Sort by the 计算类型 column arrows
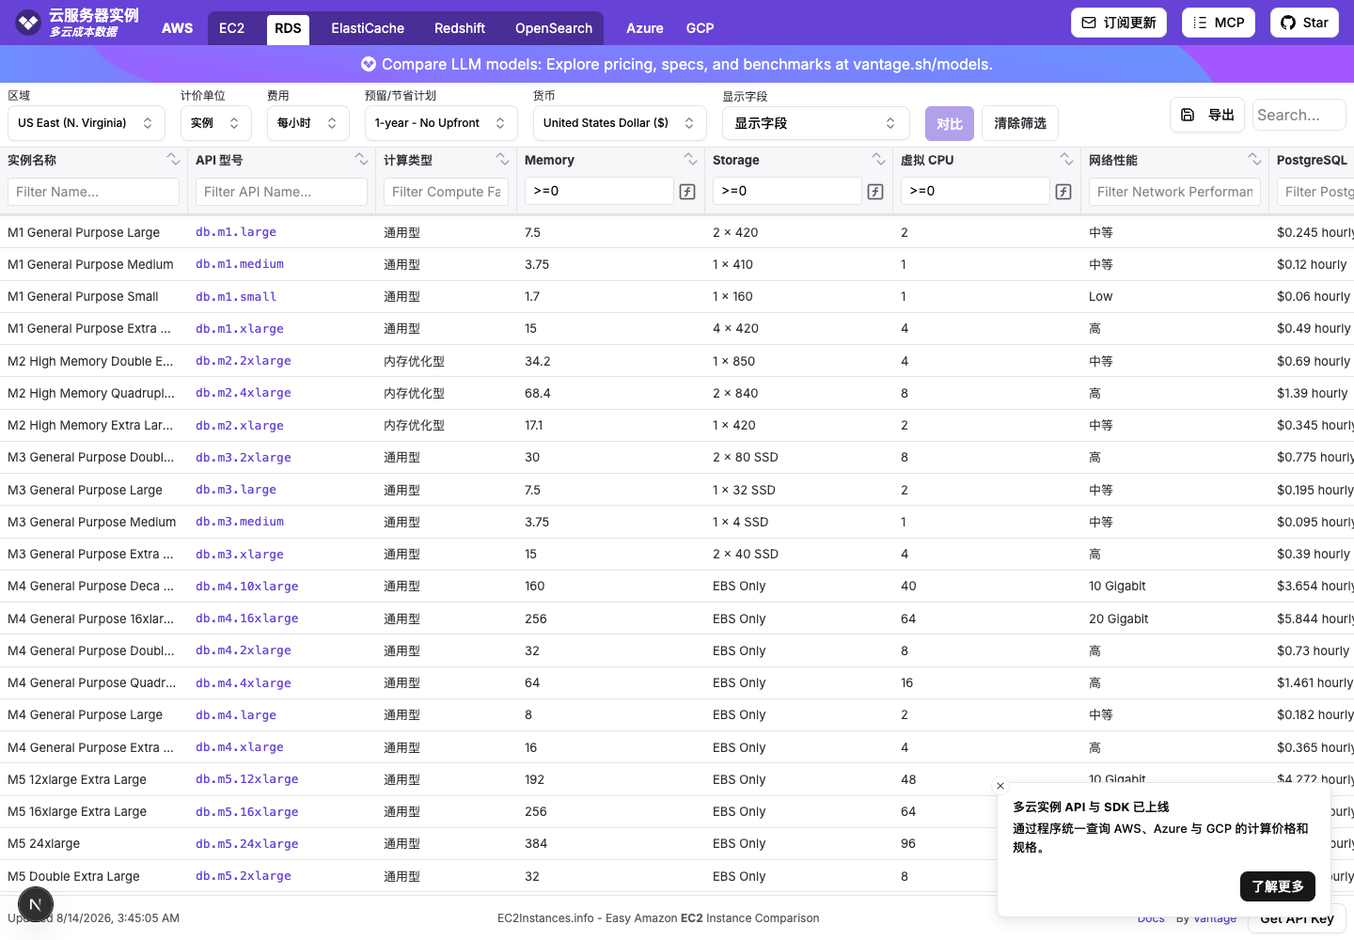Image resolution: width=1354 pixels, height=940 pixels. point(502,159)
